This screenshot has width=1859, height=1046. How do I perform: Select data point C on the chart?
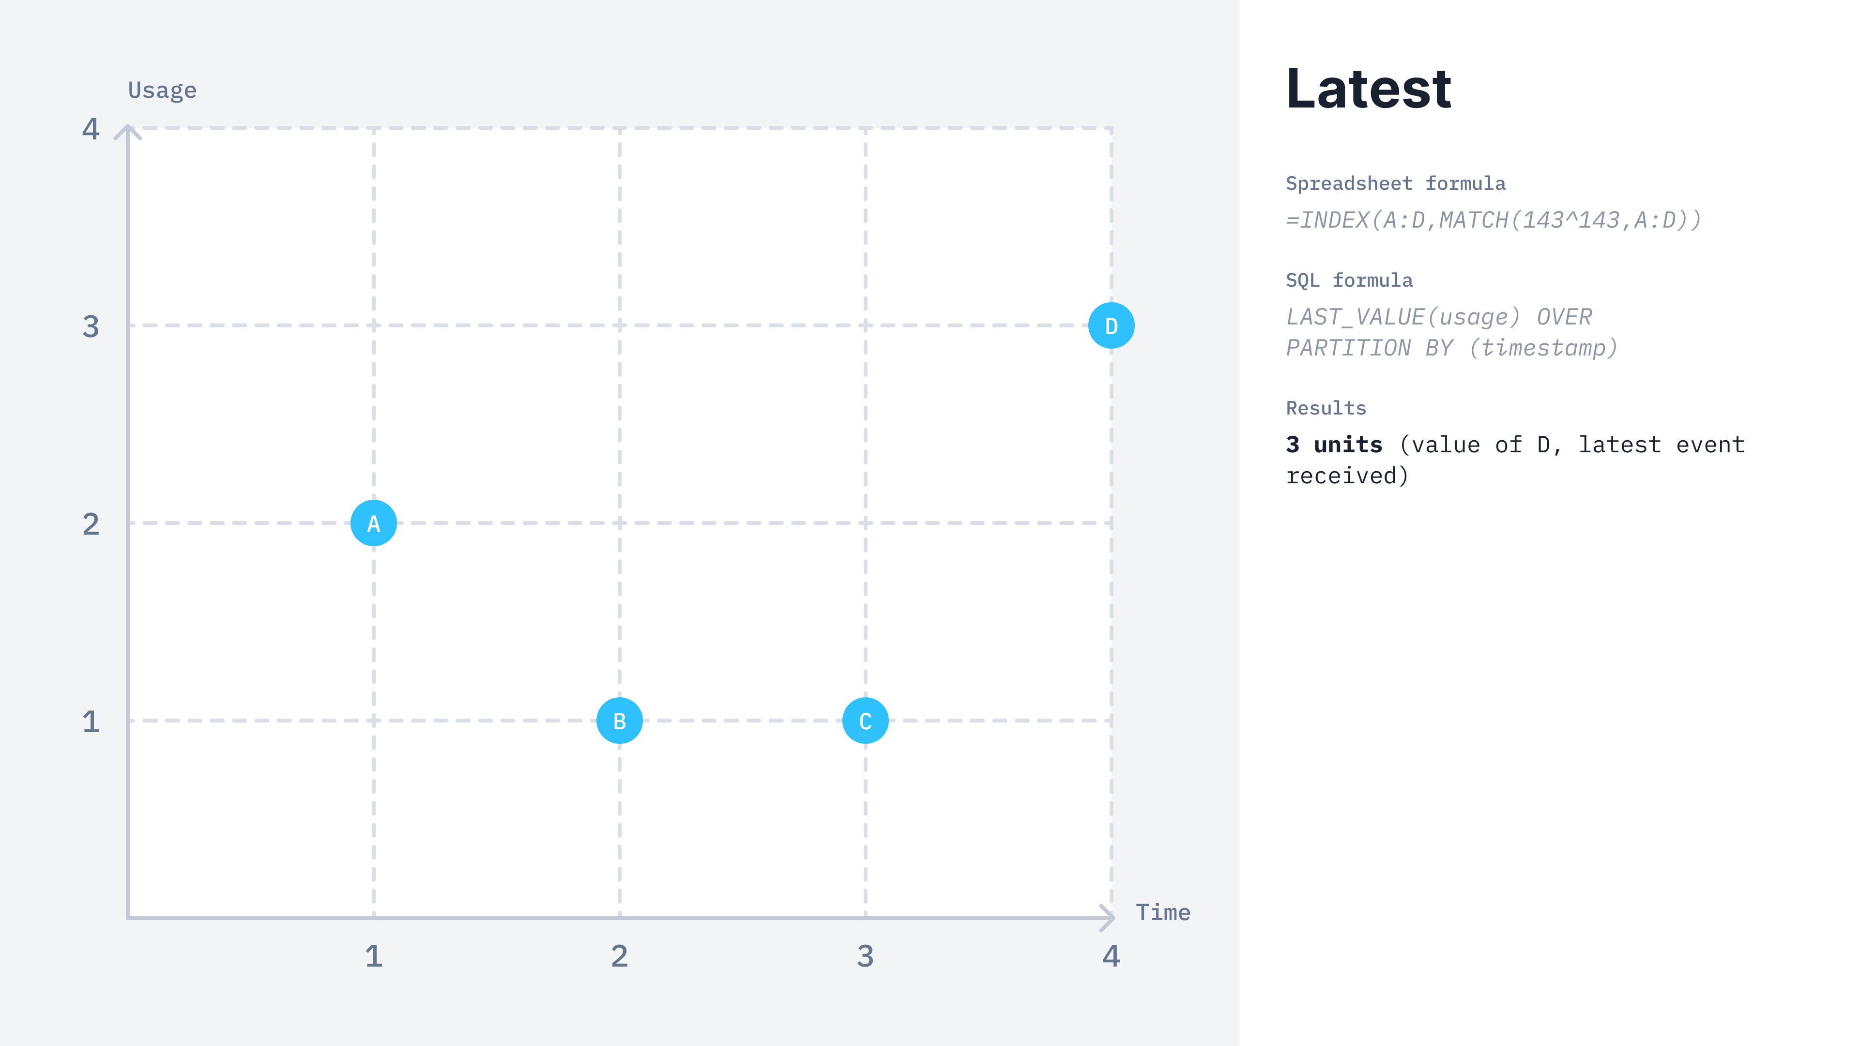(x=865, y=721)
